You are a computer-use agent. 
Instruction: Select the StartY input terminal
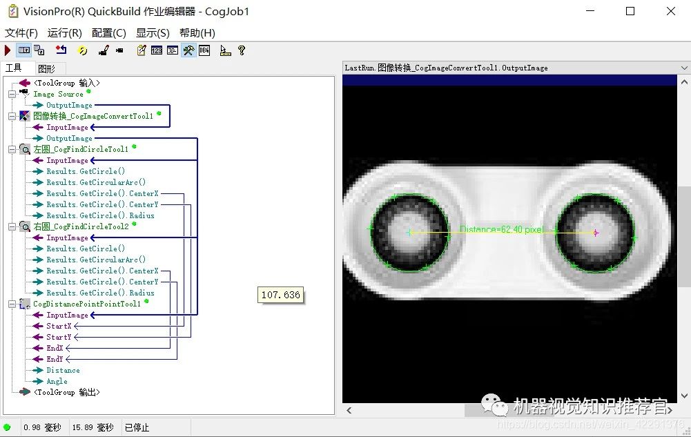pyautogui.click(x=59, y=337)
